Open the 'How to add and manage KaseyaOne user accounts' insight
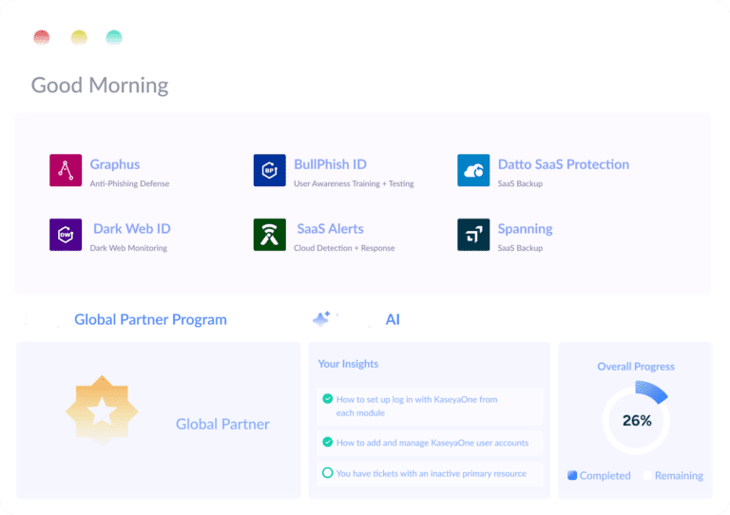Viewport: 730px width, 515px height. click(x=432, y=442)
